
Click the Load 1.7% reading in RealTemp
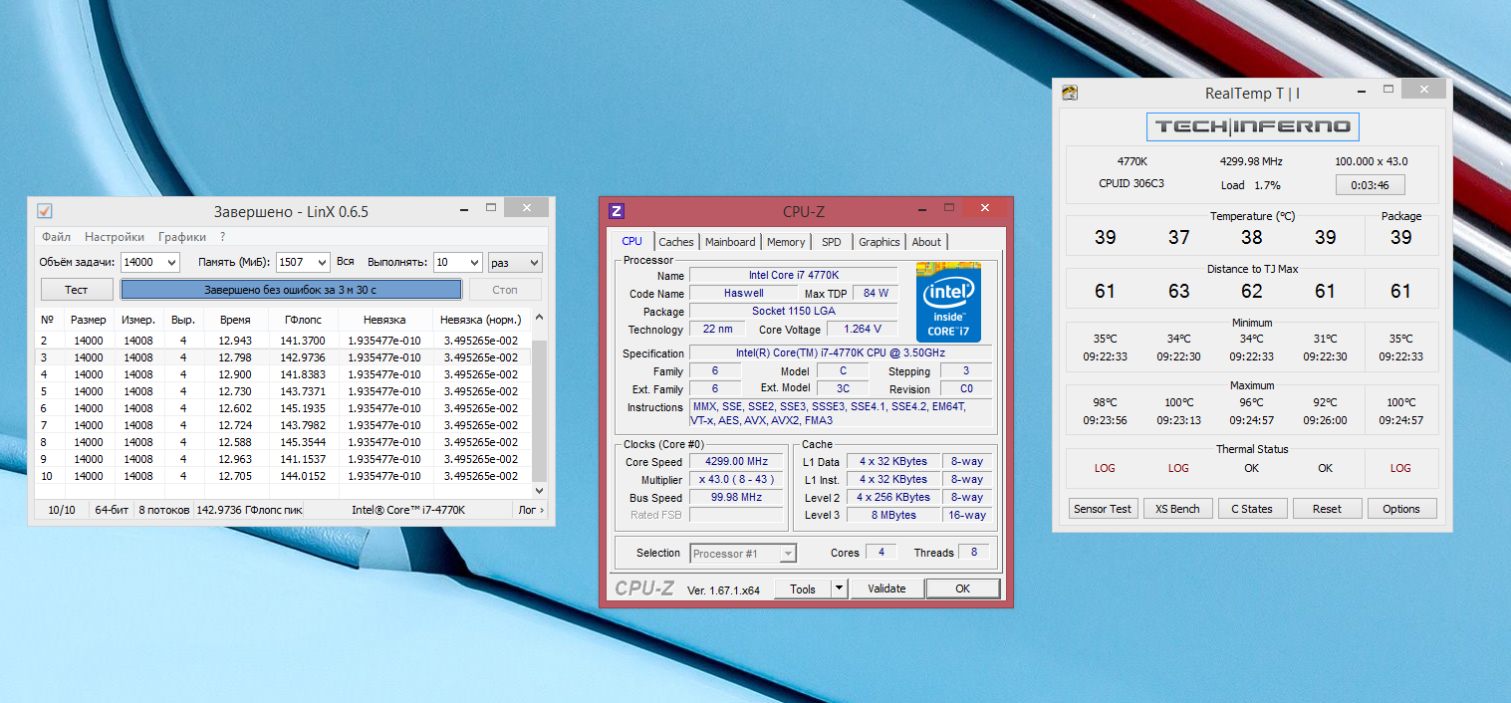point(1251,185)
